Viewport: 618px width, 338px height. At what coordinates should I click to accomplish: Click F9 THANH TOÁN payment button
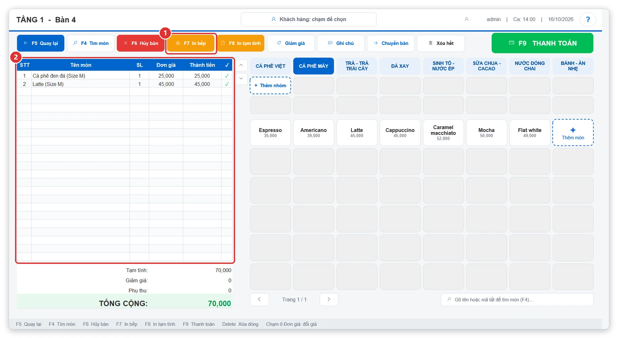542,43
